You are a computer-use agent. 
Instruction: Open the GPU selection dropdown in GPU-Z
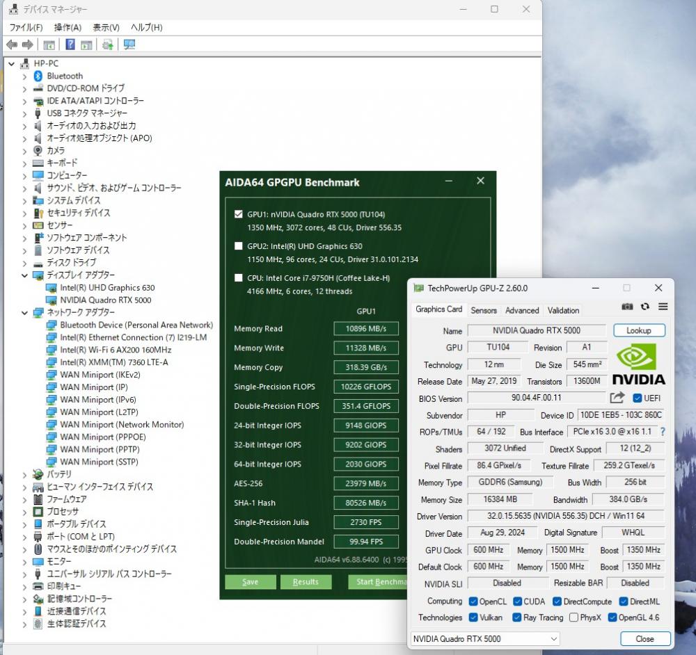pyautogui.click(x=484, y=638)
